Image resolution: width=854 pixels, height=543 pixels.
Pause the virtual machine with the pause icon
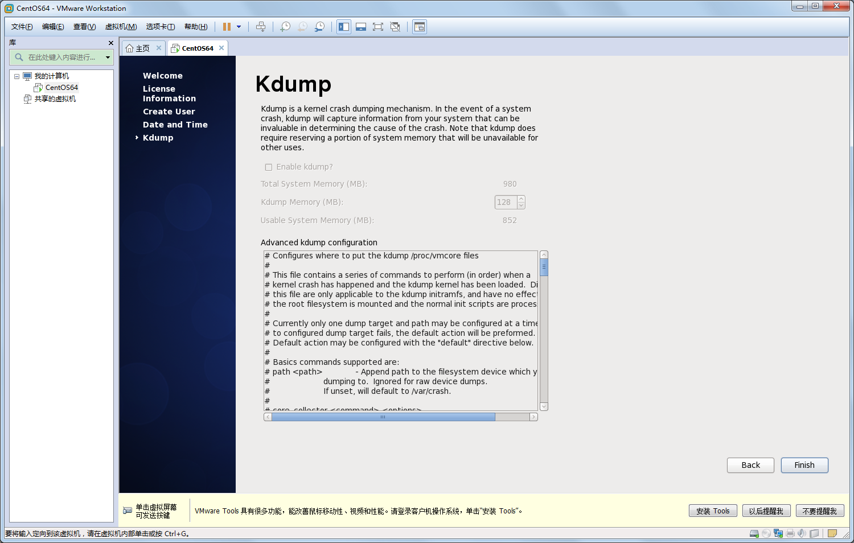pyautogui.click(x=227, y=27)
